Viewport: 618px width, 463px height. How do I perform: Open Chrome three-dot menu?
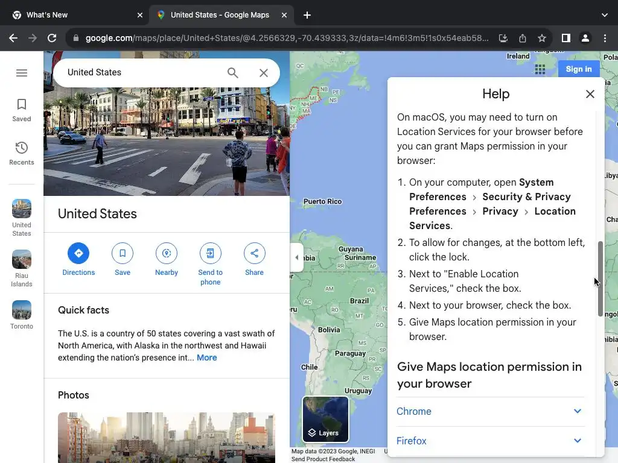pos(605,38)
